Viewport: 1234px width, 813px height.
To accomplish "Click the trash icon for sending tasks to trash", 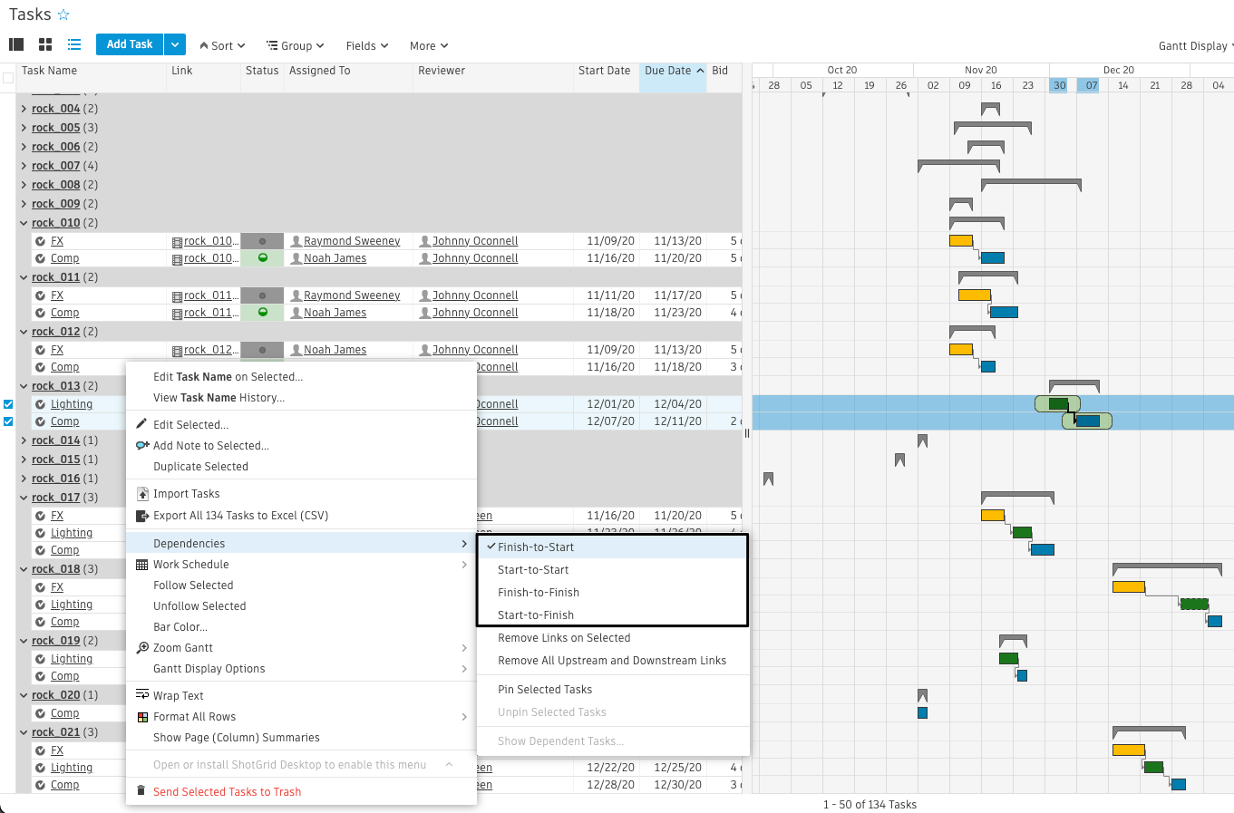I will pos(141,789).
